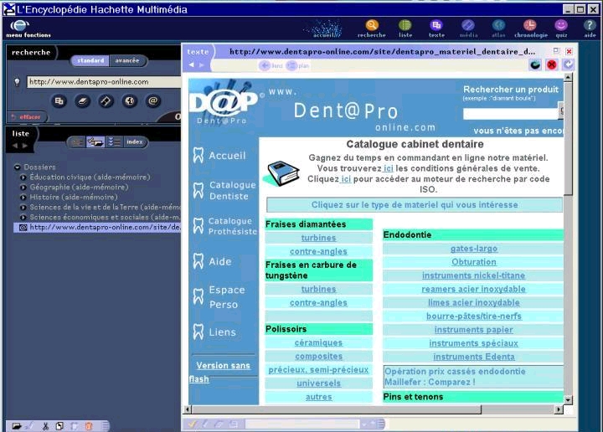Click the horizontal scrollbar of web page

click(372, 409)
